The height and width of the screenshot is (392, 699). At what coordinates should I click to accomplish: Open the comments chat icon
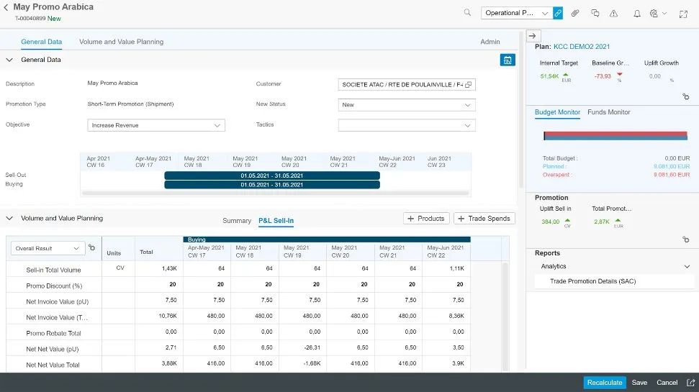[x=595, y=13]
